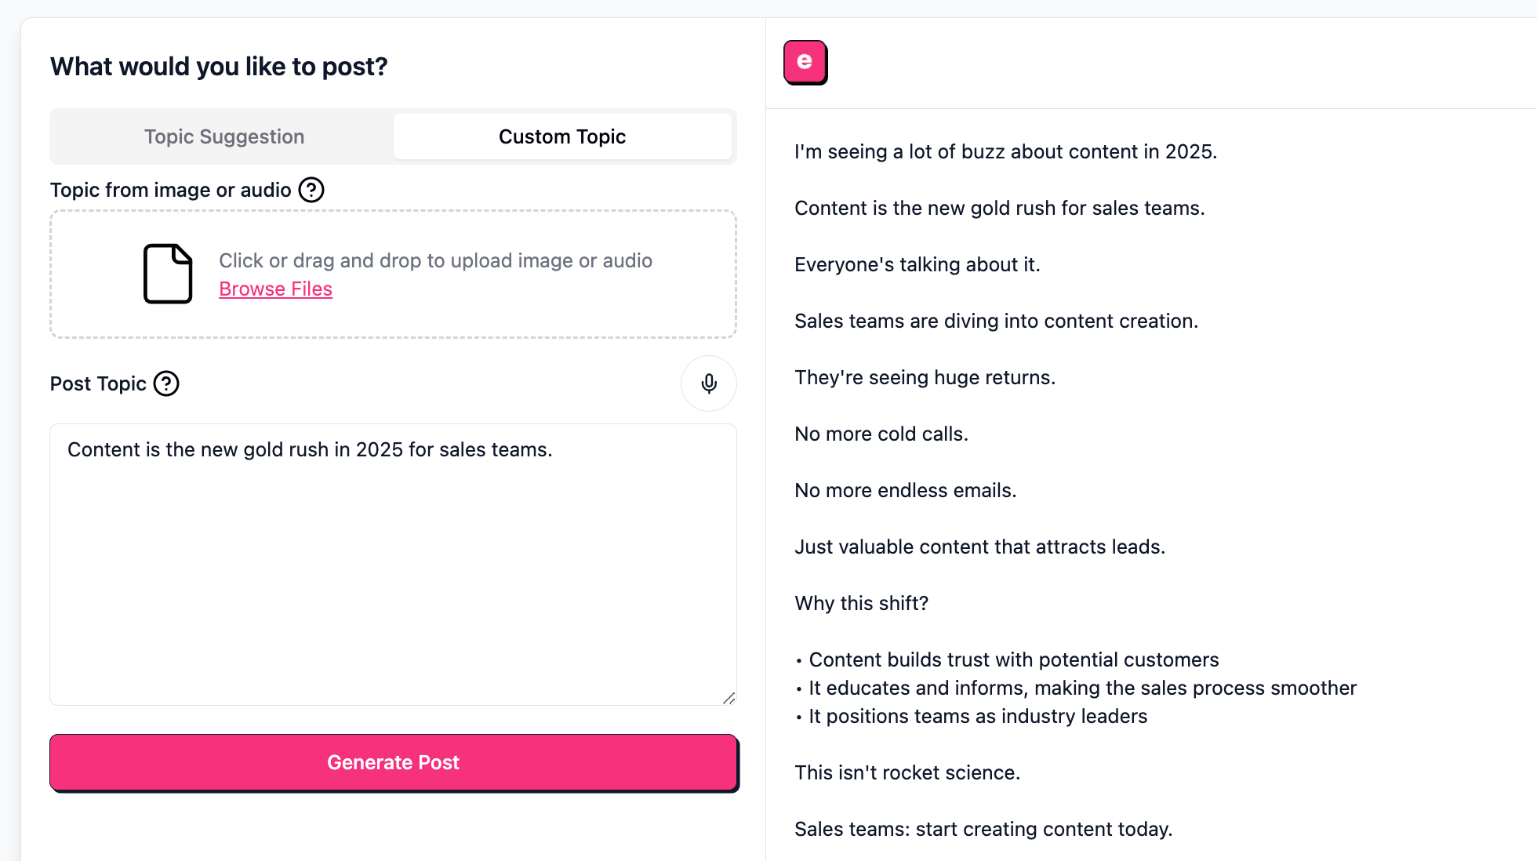Screen dimensions: 1537x861
Task: Click the dashed upload drop zone
Action: tap(393, 274)
